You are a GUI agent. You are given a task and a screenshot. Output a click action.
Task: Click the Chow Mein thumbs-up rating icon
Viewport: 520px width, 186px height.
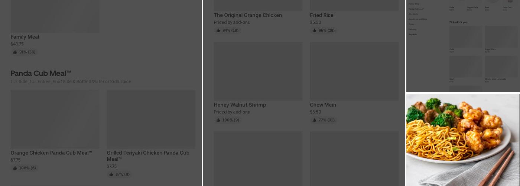tap(314, 120)
